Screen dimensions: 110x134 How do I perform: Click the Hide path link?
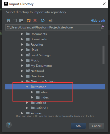point(98,21)
